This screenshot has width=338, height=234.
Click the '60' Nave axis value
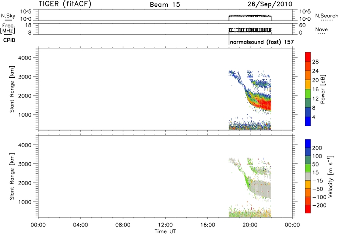pyautogui.click(x=302, y=25)
